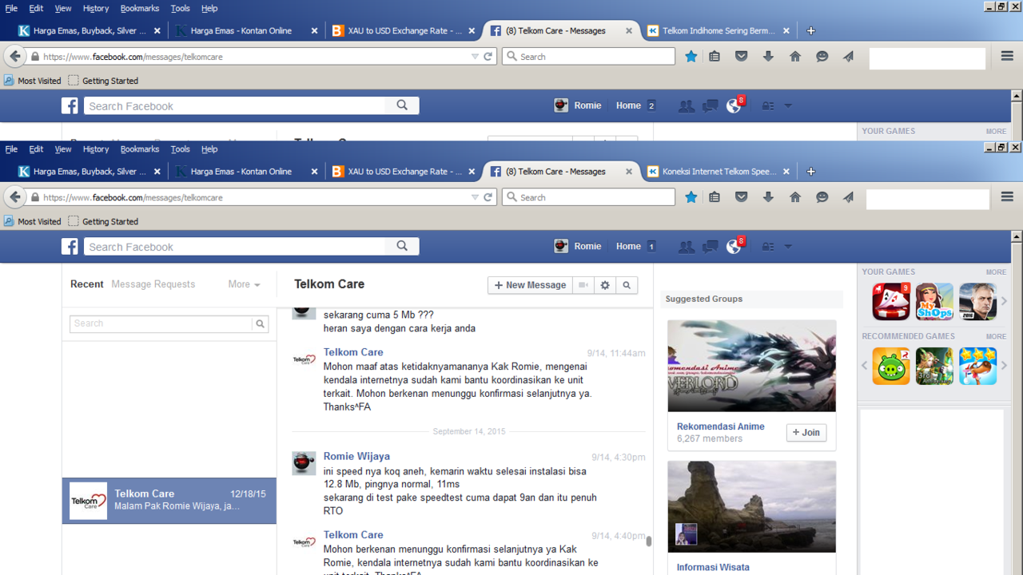Screen dimensions: 1023x575
Task: Show URL history dropdown in front window
Action: point(475,197)
